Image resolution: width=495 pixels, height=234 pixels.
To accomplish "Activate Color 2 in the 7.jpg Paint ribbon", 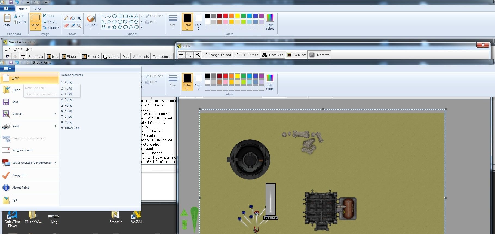I will (x=199, y=22).
